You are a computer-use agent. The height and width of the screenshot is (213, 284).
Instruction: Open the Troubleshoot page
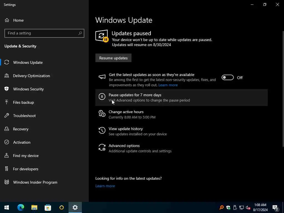[x=44, y=116]
